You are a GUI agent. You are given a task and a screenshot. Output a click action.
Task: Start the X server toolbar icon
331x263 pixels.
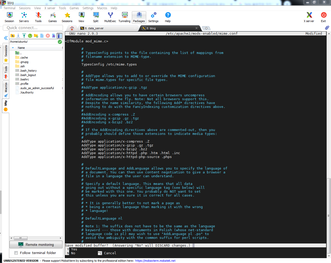pyautogui.click(x=309, y=17)
